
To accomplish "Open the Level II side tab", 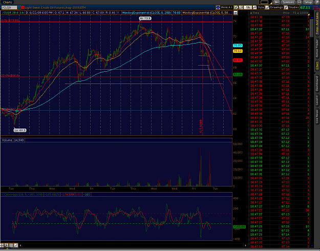I will pos(317,100).
